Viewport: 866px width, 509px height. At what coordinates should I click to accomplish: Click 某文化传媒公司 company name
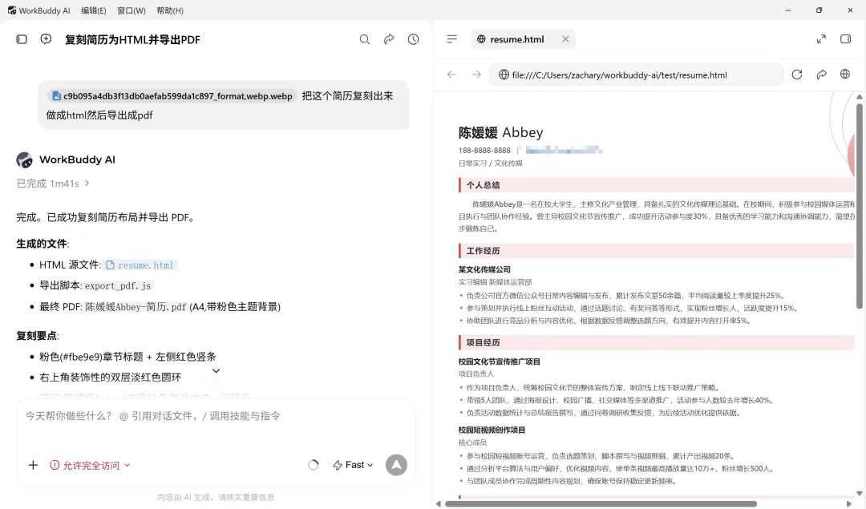click(x=484, y=269)
